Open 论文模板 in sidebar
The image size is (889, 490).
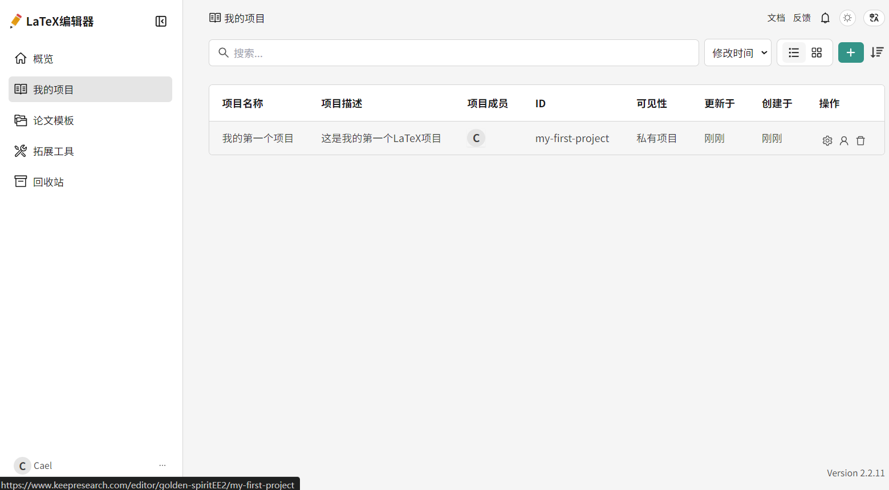[53, 120]
